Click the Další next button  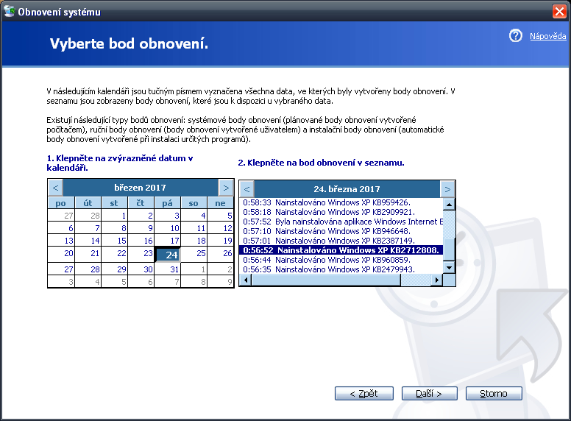(429, 394)
